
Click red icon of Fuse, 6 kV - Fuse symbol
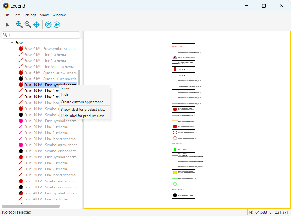pos(21,49)
